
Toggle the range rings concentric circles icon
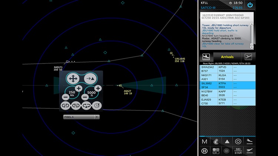(x=238, y=142)
